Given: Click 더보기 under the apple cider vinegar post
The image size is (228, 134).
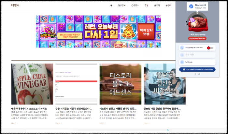Looking at the screenshot, I should click(x=14, y=123).
